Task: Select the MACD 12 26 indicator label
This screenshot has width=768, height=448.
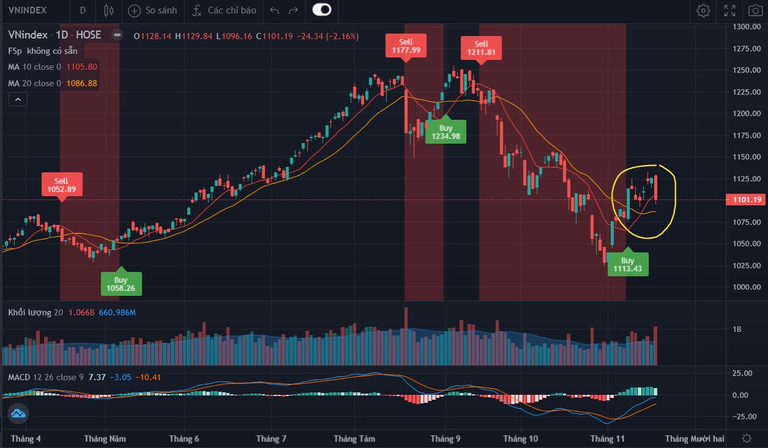Action: pos(43,377)
